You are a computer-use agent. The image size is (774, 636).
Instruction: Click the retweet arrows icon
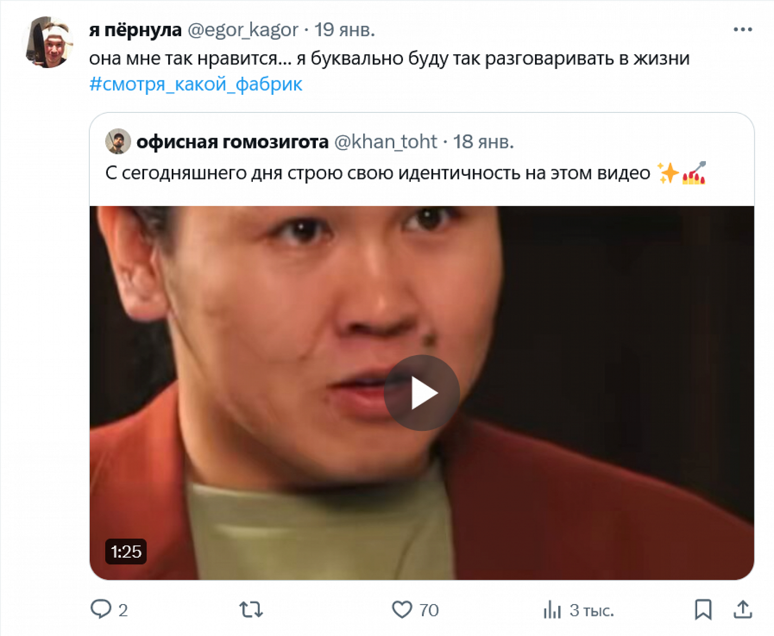click(251, 610)
